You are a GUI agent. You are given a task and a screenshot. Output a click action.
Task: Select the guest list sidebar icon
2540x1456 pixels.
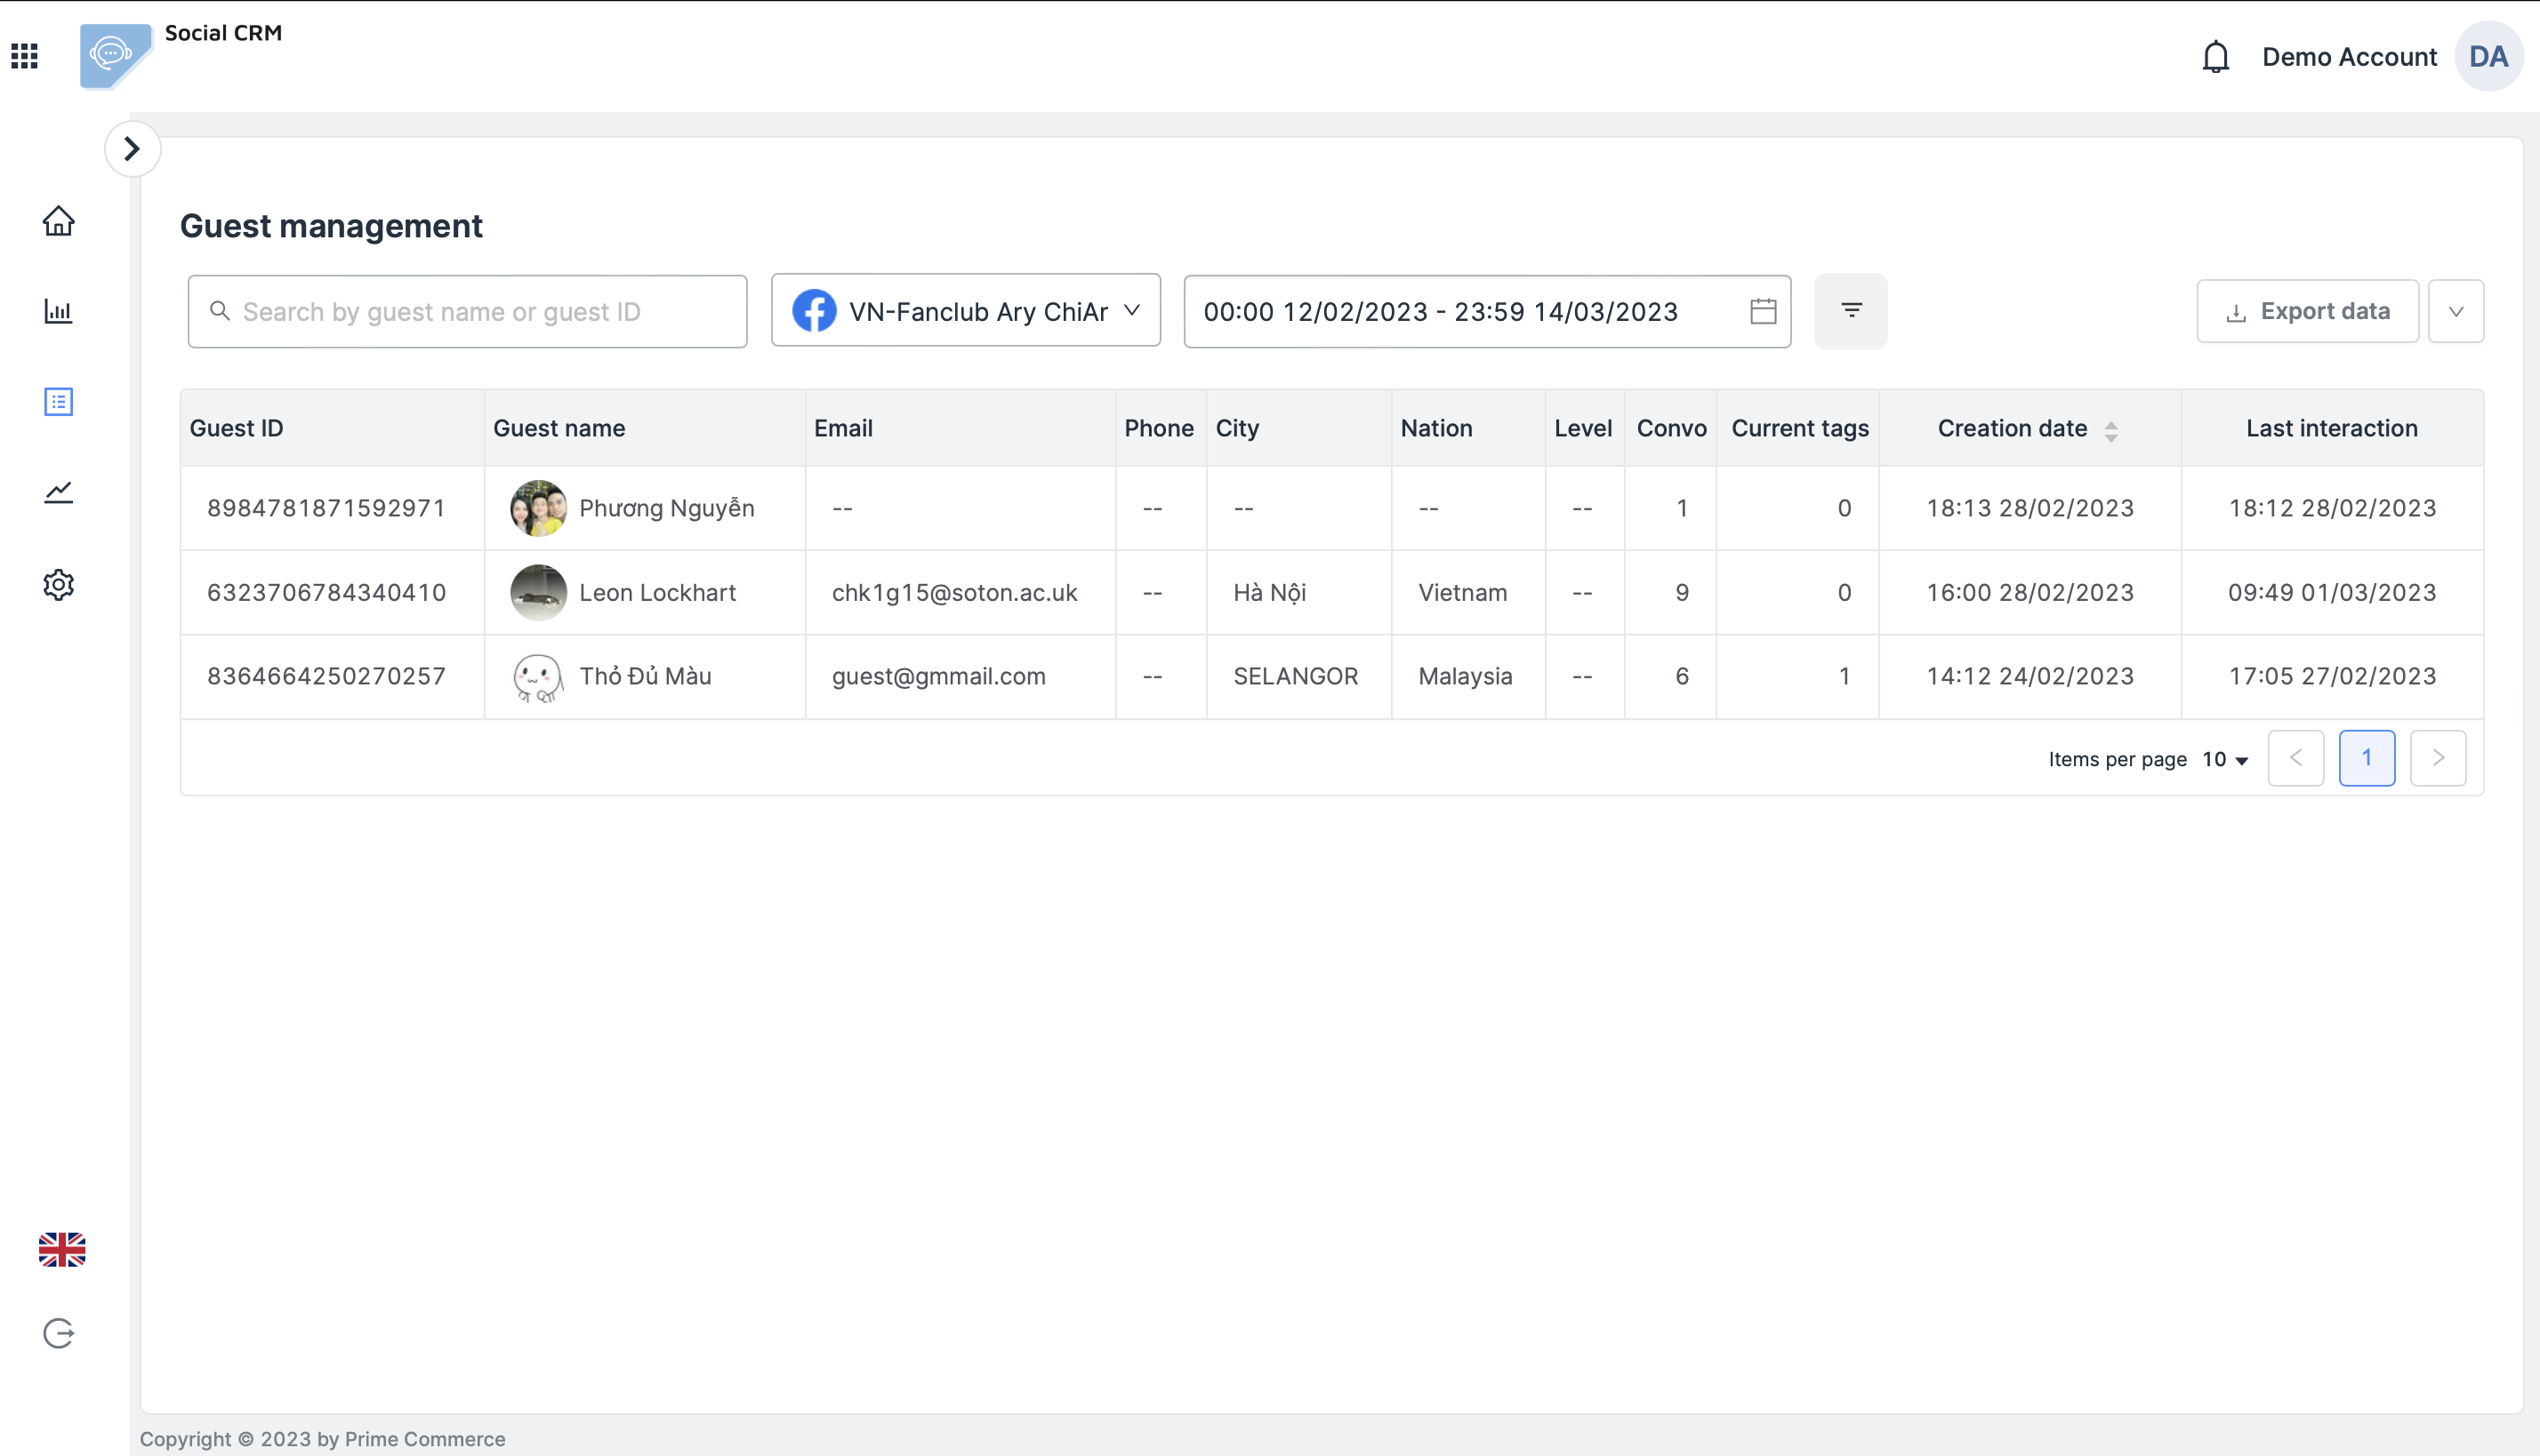58,402
